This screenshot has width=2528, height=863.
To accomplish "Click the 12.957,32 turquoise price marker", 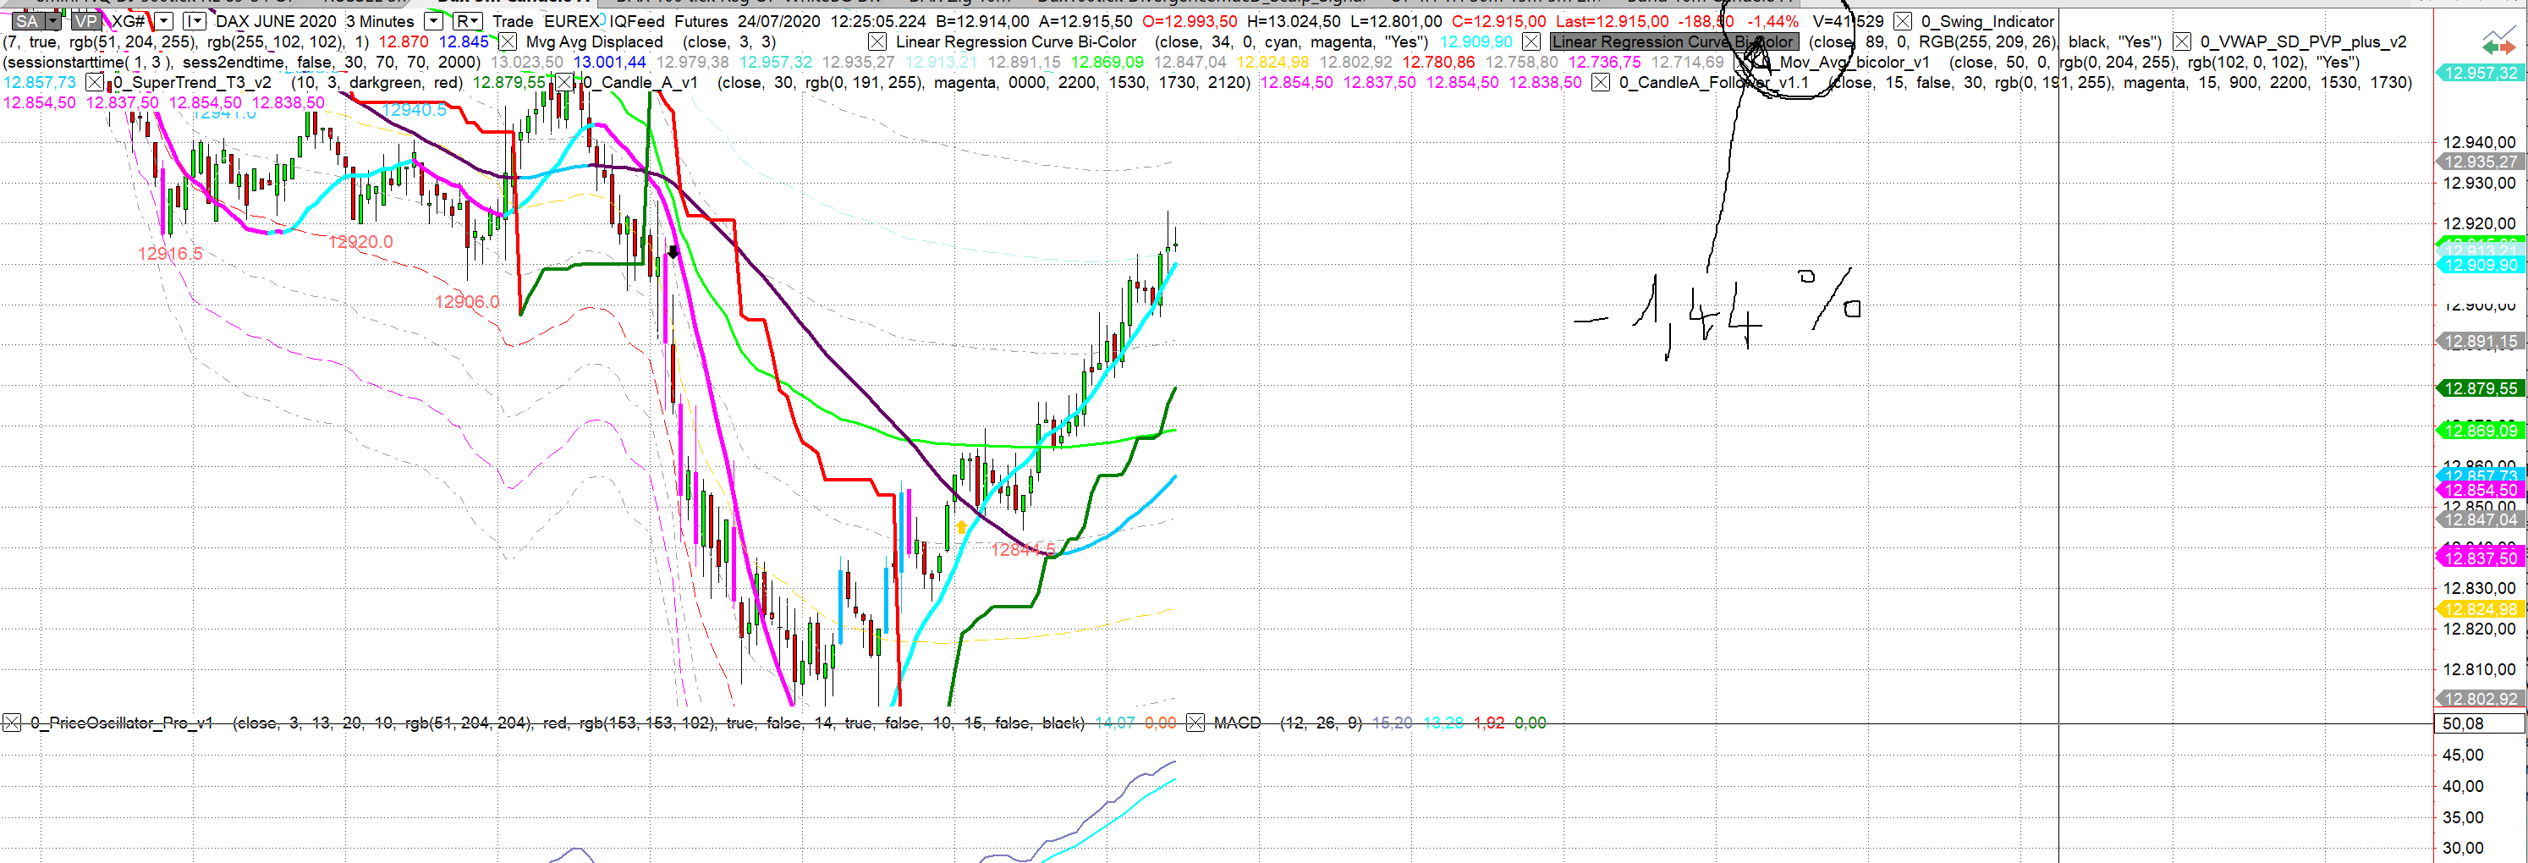I will coord(2481,73).
